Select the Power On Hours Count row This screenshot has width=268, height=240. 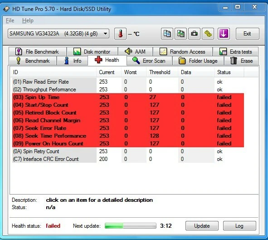coord(128,143)
